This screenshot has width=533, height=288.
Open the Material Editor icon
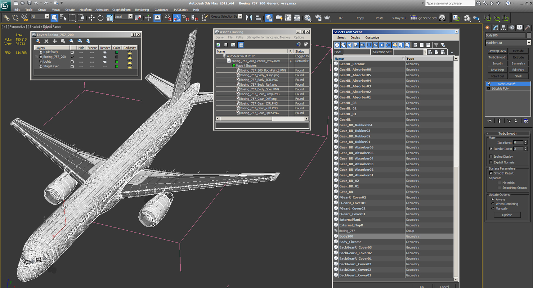click(307, 17)
